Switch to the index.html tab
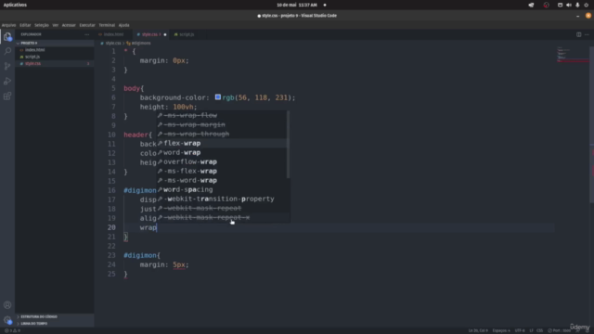Image resolution: width=594 pixels, height=334 pixels. [x=113, y=34]
